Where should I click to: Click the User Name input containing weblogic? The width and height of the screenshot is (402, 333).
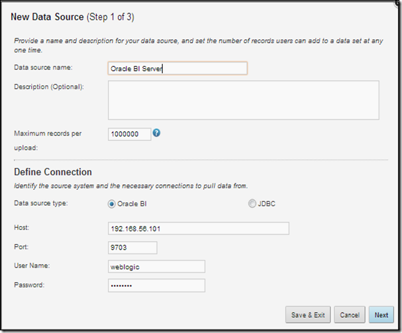pyautogui.click(x=156, y=266)
